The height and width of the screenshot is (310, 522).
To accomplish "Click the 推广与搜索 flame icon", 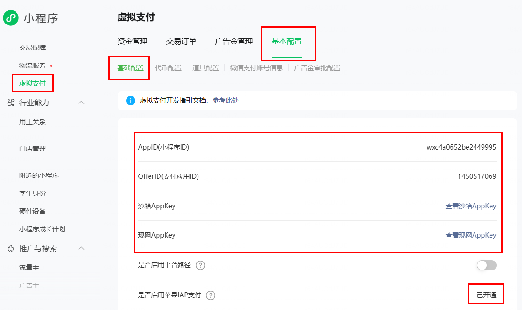I will click(x=11, y=248).
